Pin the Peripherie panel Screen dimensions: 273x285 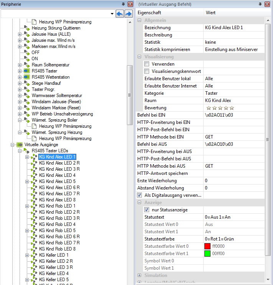[x=123, y=4]
